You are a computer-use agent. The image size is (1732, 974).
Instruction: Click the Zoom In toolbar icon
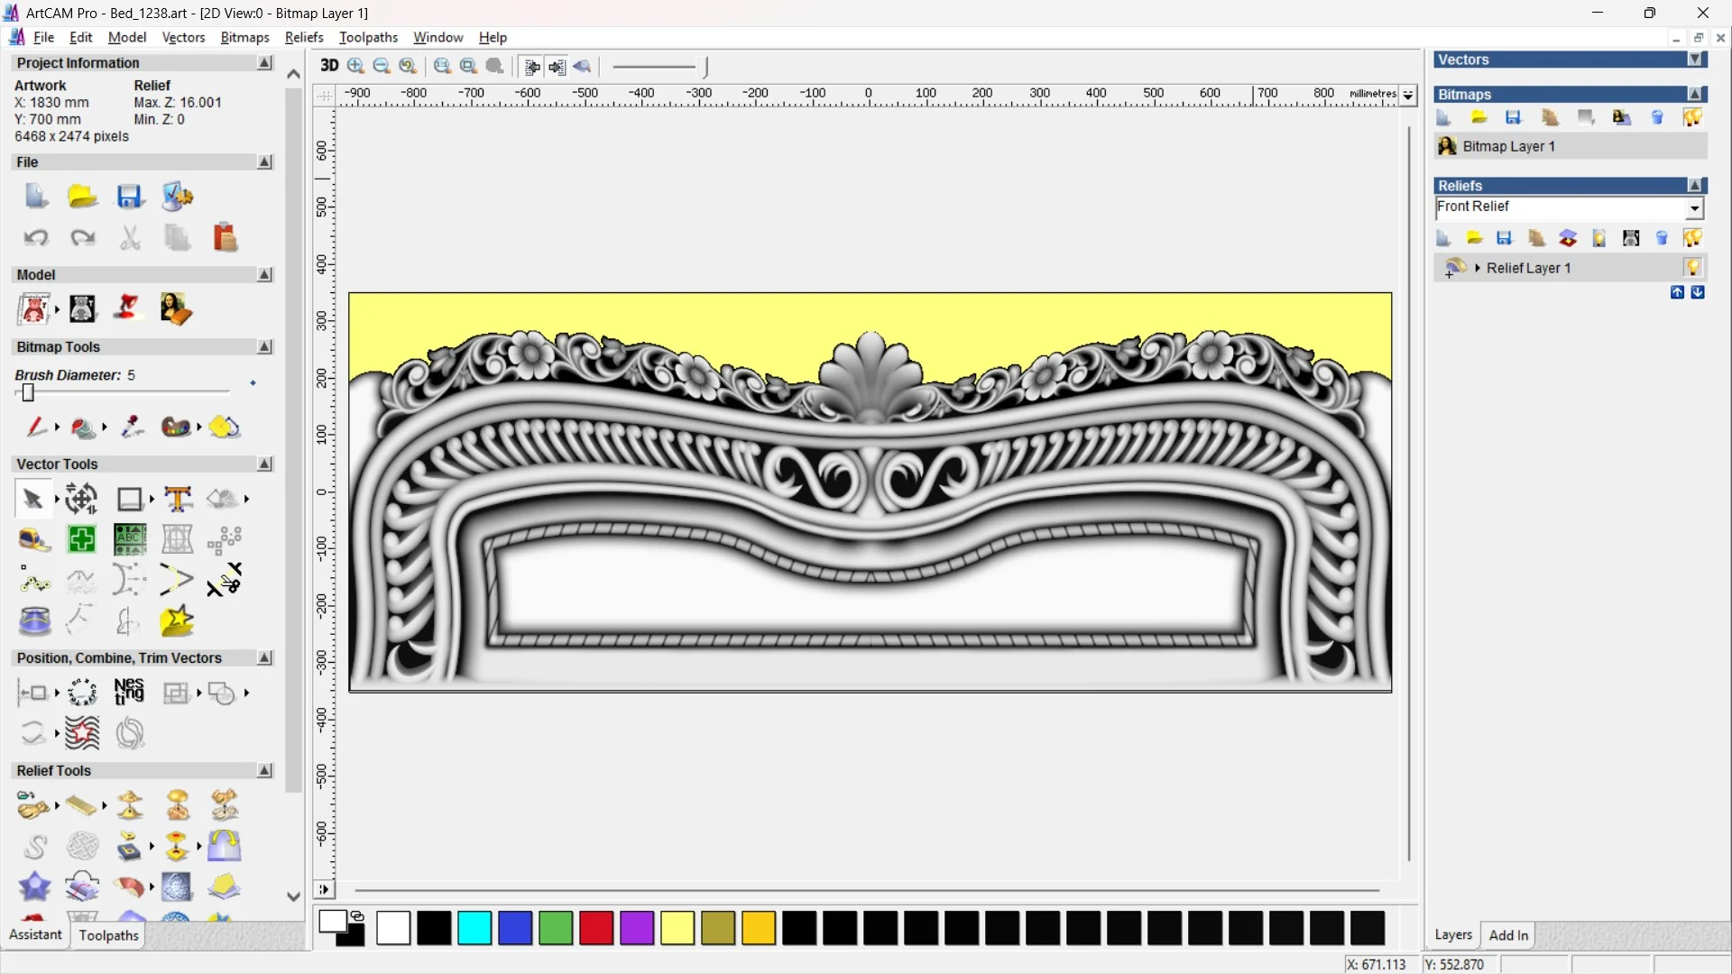pyautogui.click(x=356, y=66)
